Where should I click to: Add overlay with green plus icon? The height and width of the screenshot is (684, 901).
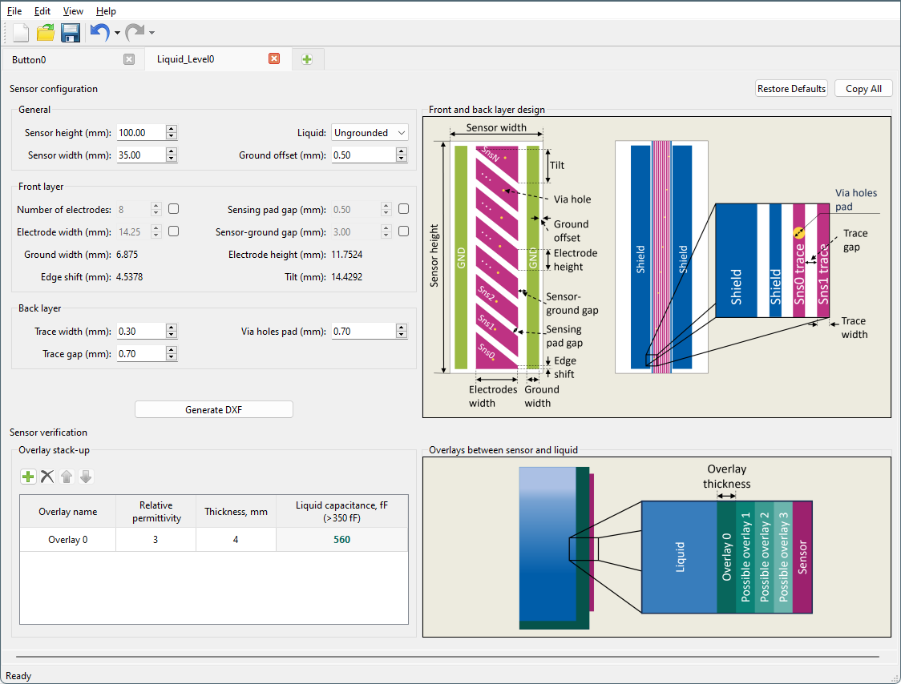coord(28,477)
